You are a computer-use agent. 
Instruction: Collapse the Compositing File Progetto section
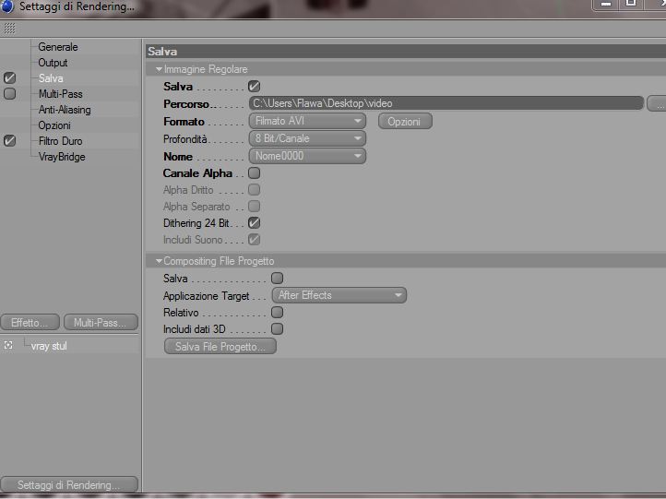point(159,261)
